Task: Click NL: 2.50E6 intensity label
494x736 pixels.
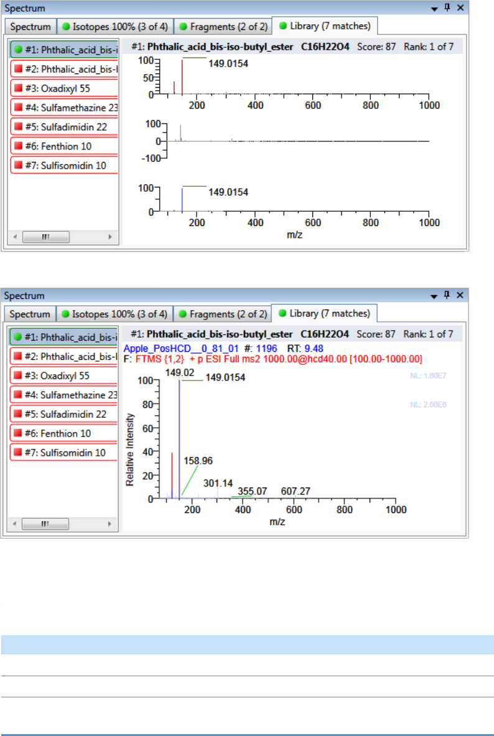Action: tap(428, 404)
